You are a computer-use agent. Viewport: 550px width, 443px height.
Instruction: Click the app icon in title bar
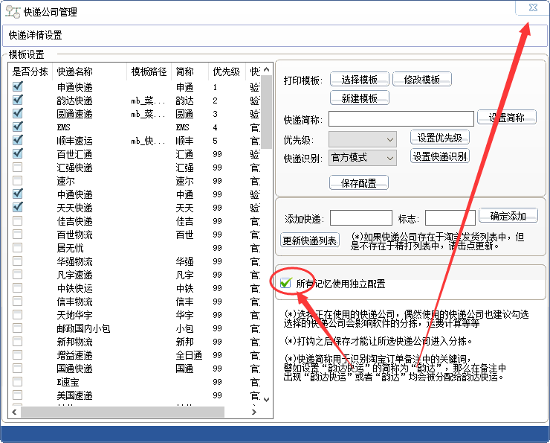pyautogui.click(x=13, y=11)
